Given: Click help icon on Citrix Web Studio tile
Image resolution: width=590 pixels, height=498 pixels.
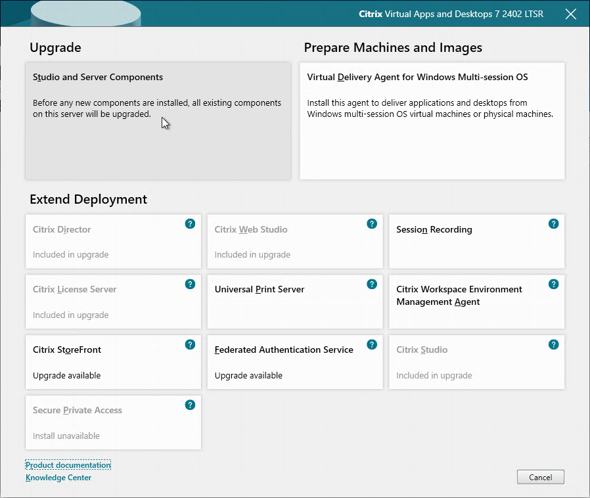Looking at the screenshot, I should coord(372,224).
